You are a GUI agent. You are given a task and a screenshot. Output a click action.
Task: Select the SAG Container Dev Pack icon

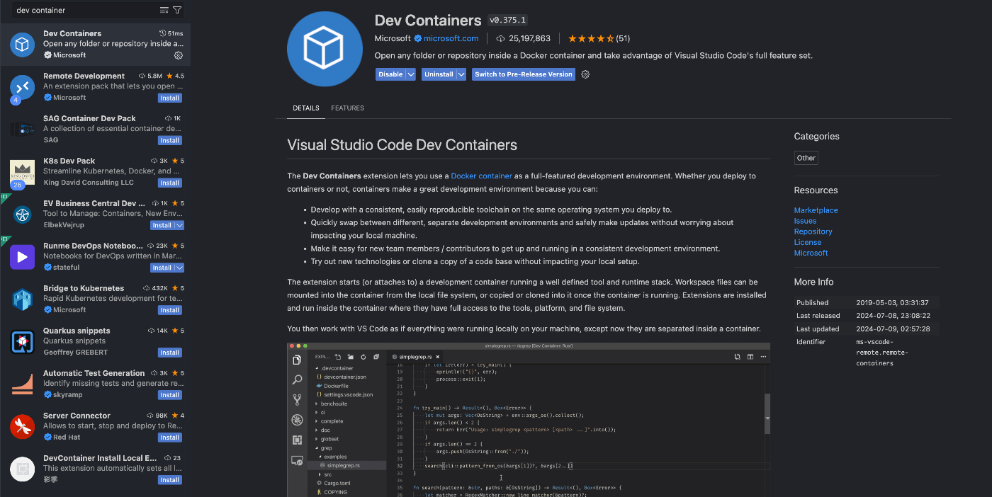point(22,130)
